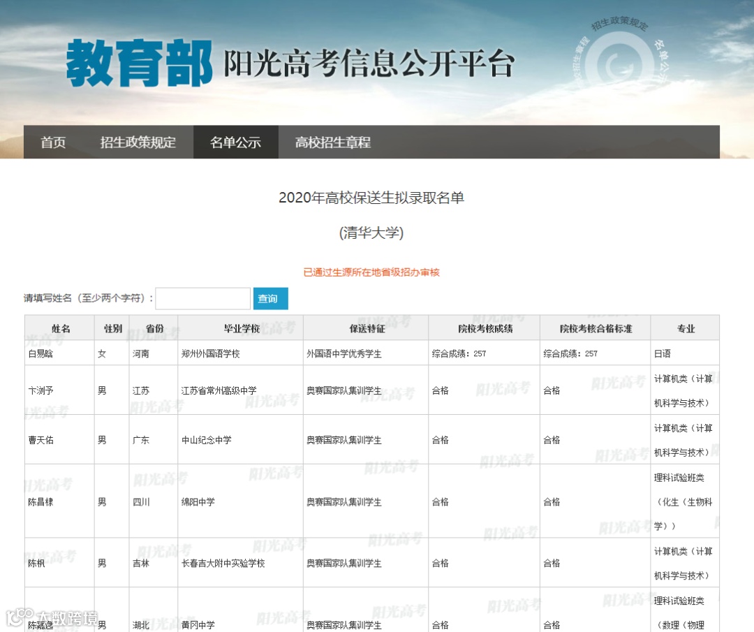The image size is (754, 632).
Task: Click the page title 2020年高校保送生拟录取名单
Action: [371, 198]
